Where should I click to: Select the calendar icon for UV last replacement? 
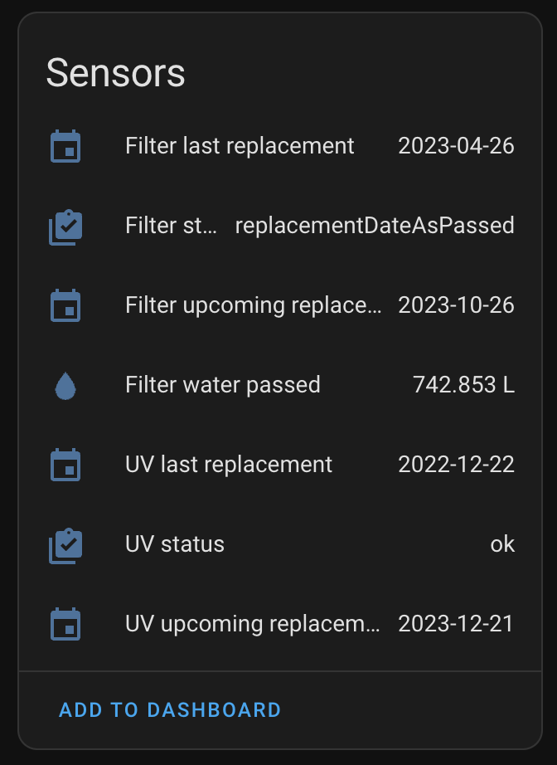(65, 464)
